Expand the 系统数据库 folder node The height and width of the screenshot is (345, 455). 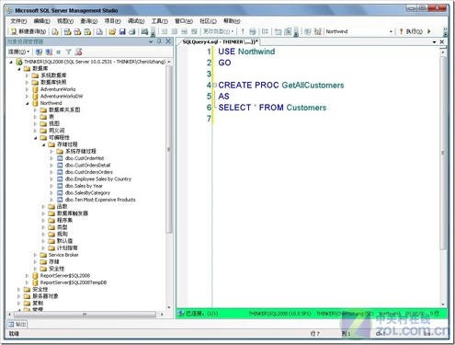[x=27, y=75]
